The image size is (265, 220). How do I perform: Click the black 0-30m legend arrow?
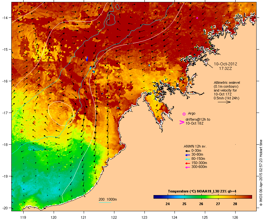coord(187,151)
